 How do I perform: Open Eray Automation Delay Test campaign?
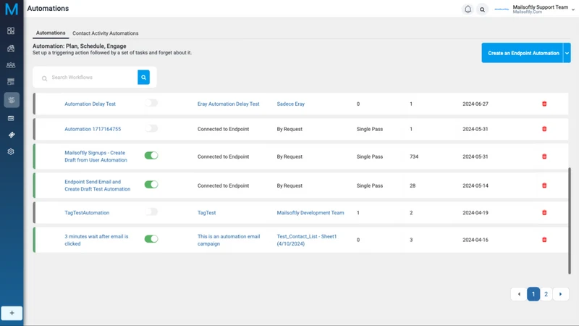[x=228, y=104]
